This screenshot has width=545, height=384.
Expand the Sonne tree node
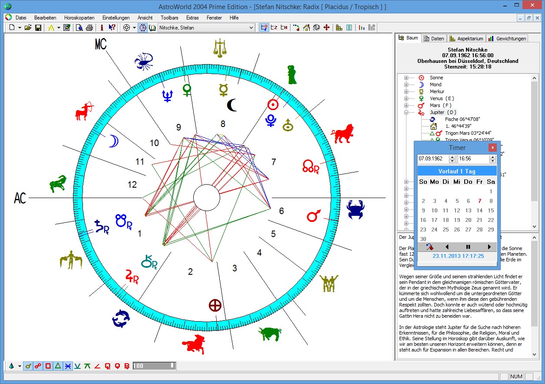coord(406,78)
